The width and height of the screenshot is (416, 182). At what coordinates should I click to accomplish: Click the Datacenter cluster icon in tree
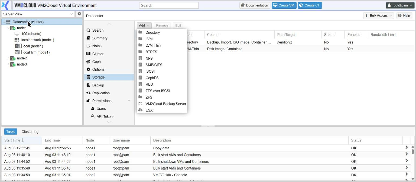pos(8,22)
